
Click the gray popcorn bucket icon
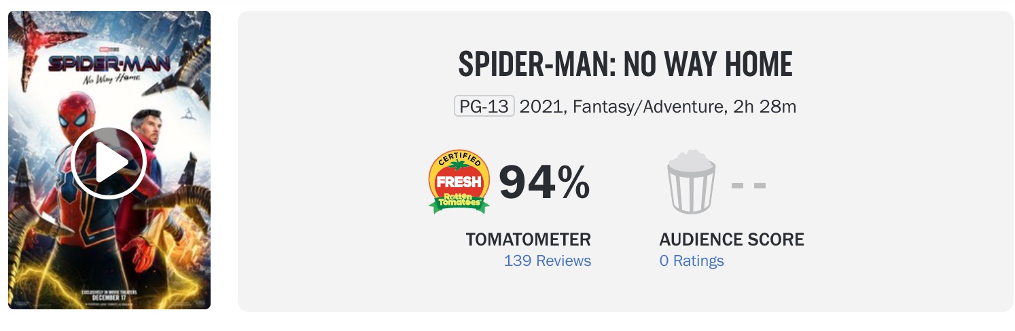point(691,182)
